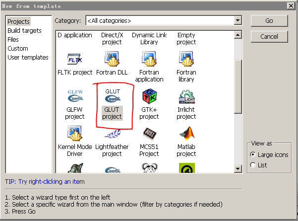Click the MCS51 Project label
Screen dimensions: 298x221
[149, 150]
